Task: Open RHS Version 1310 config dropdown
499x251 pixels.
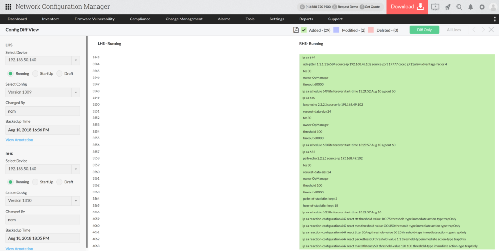Action: [x=76, y=201]
